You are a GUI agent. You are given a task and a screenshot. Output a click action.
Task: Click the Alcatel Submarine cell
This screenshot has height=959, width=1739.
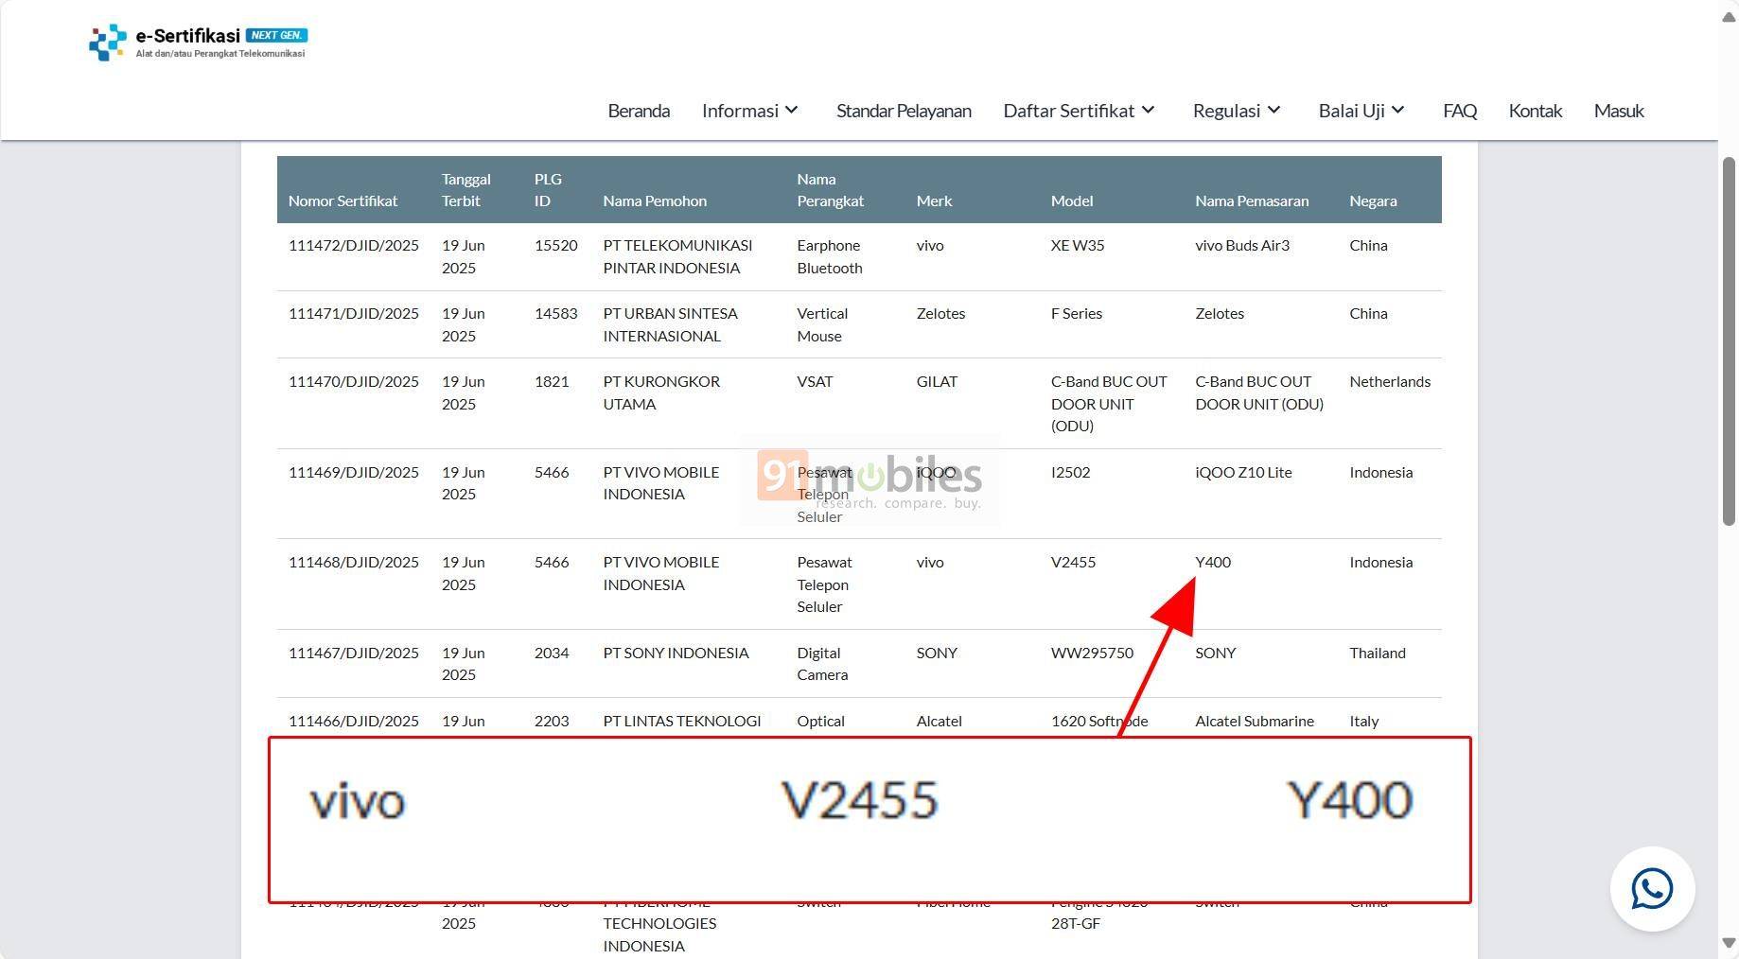pyautogui.click(x=1255, y=721)
